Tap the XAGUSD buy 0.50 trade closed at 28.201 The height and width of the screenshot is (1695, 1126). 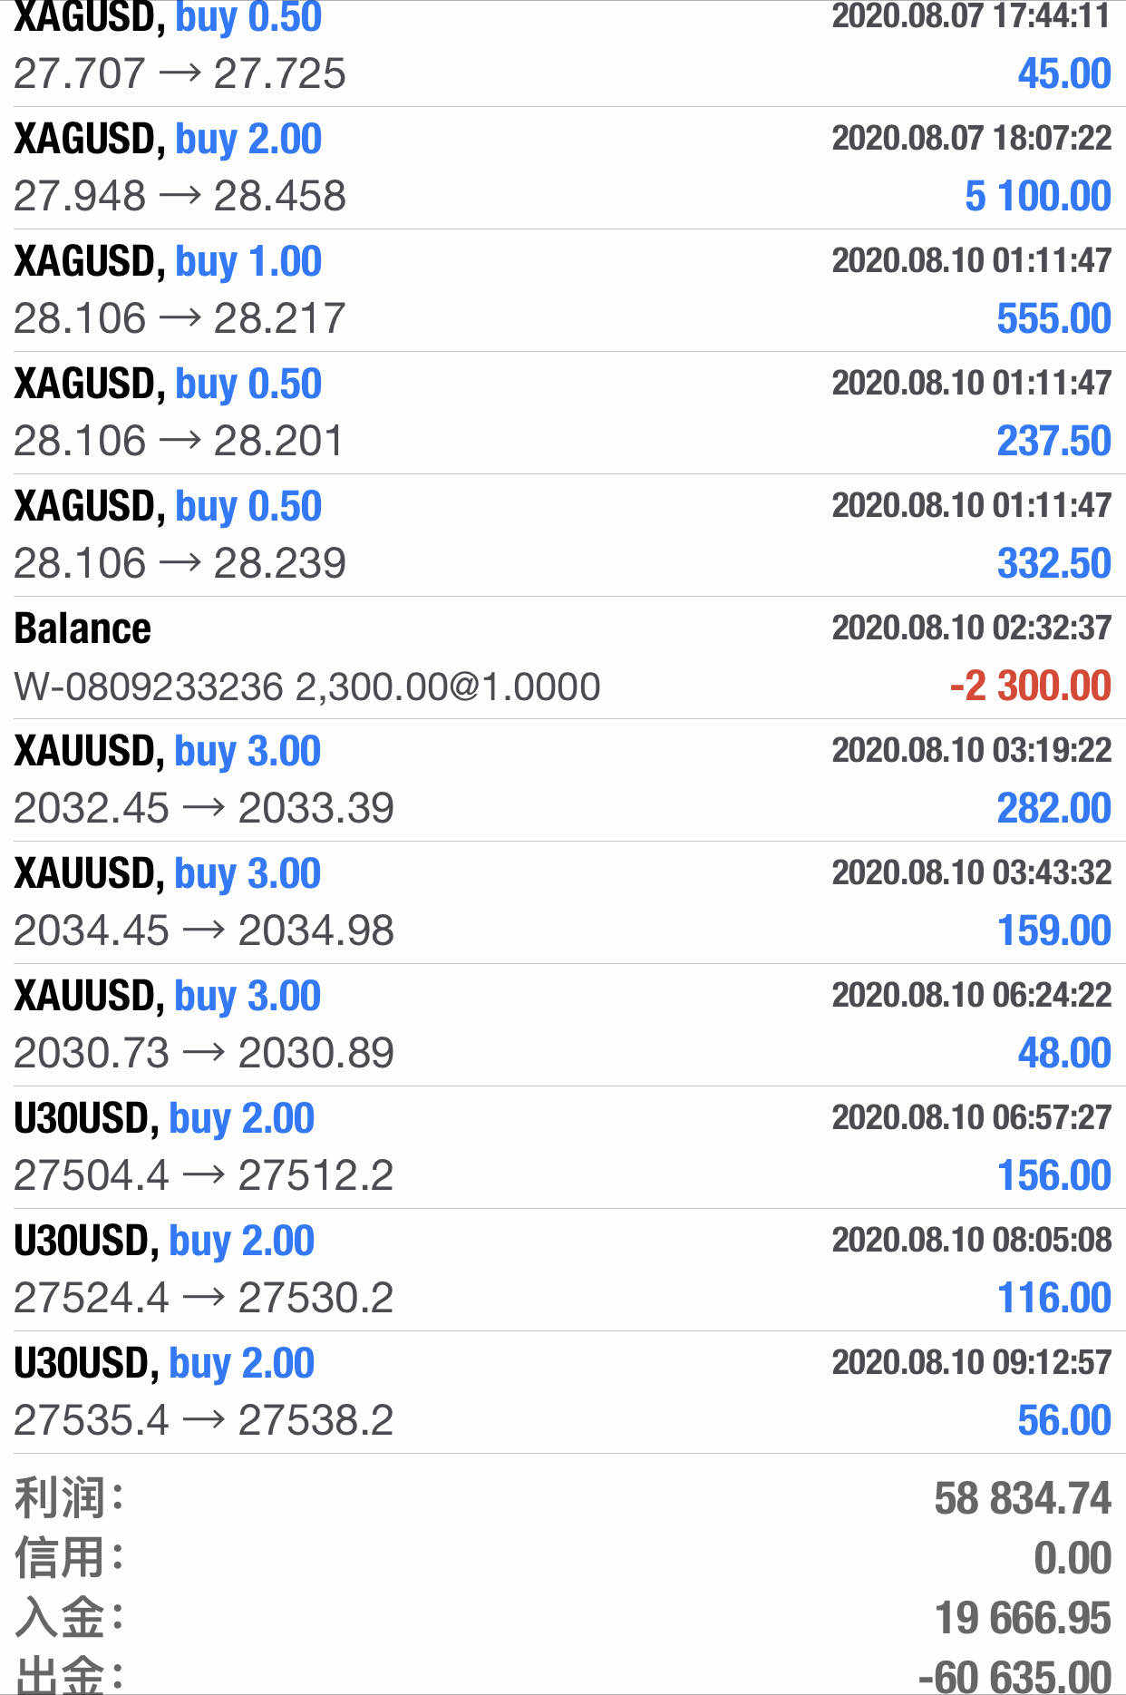(563, 413)
